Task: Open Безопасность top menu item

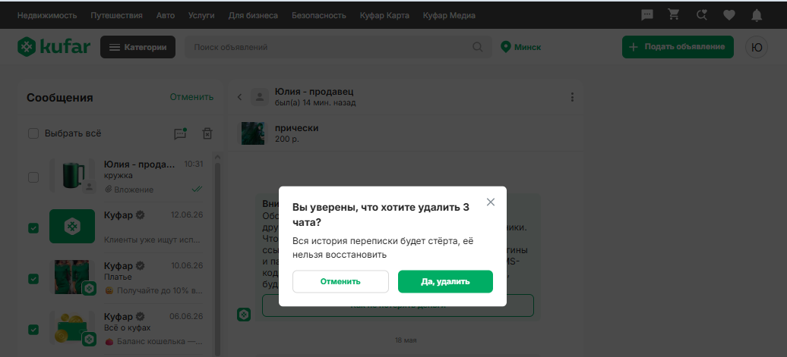Action: [x=319, y=15]
